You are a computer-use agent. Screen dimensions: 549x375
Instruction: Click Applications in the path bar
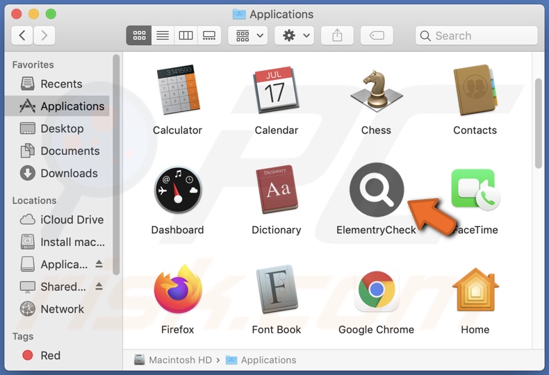261,360
